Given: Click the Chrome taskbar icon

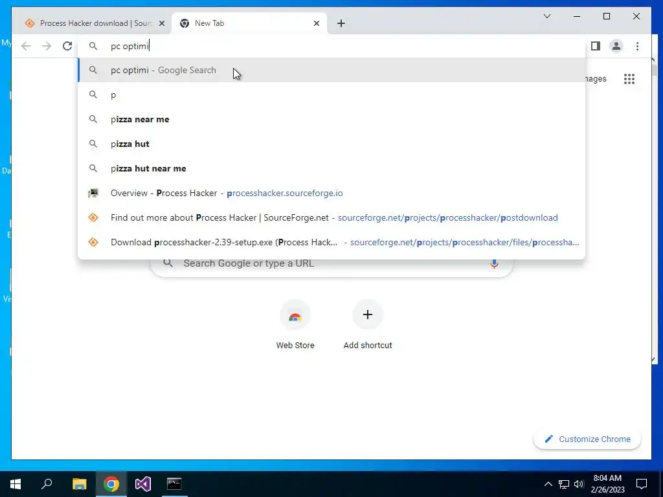Looking at the screenshot, I should [x=111, y=484].
